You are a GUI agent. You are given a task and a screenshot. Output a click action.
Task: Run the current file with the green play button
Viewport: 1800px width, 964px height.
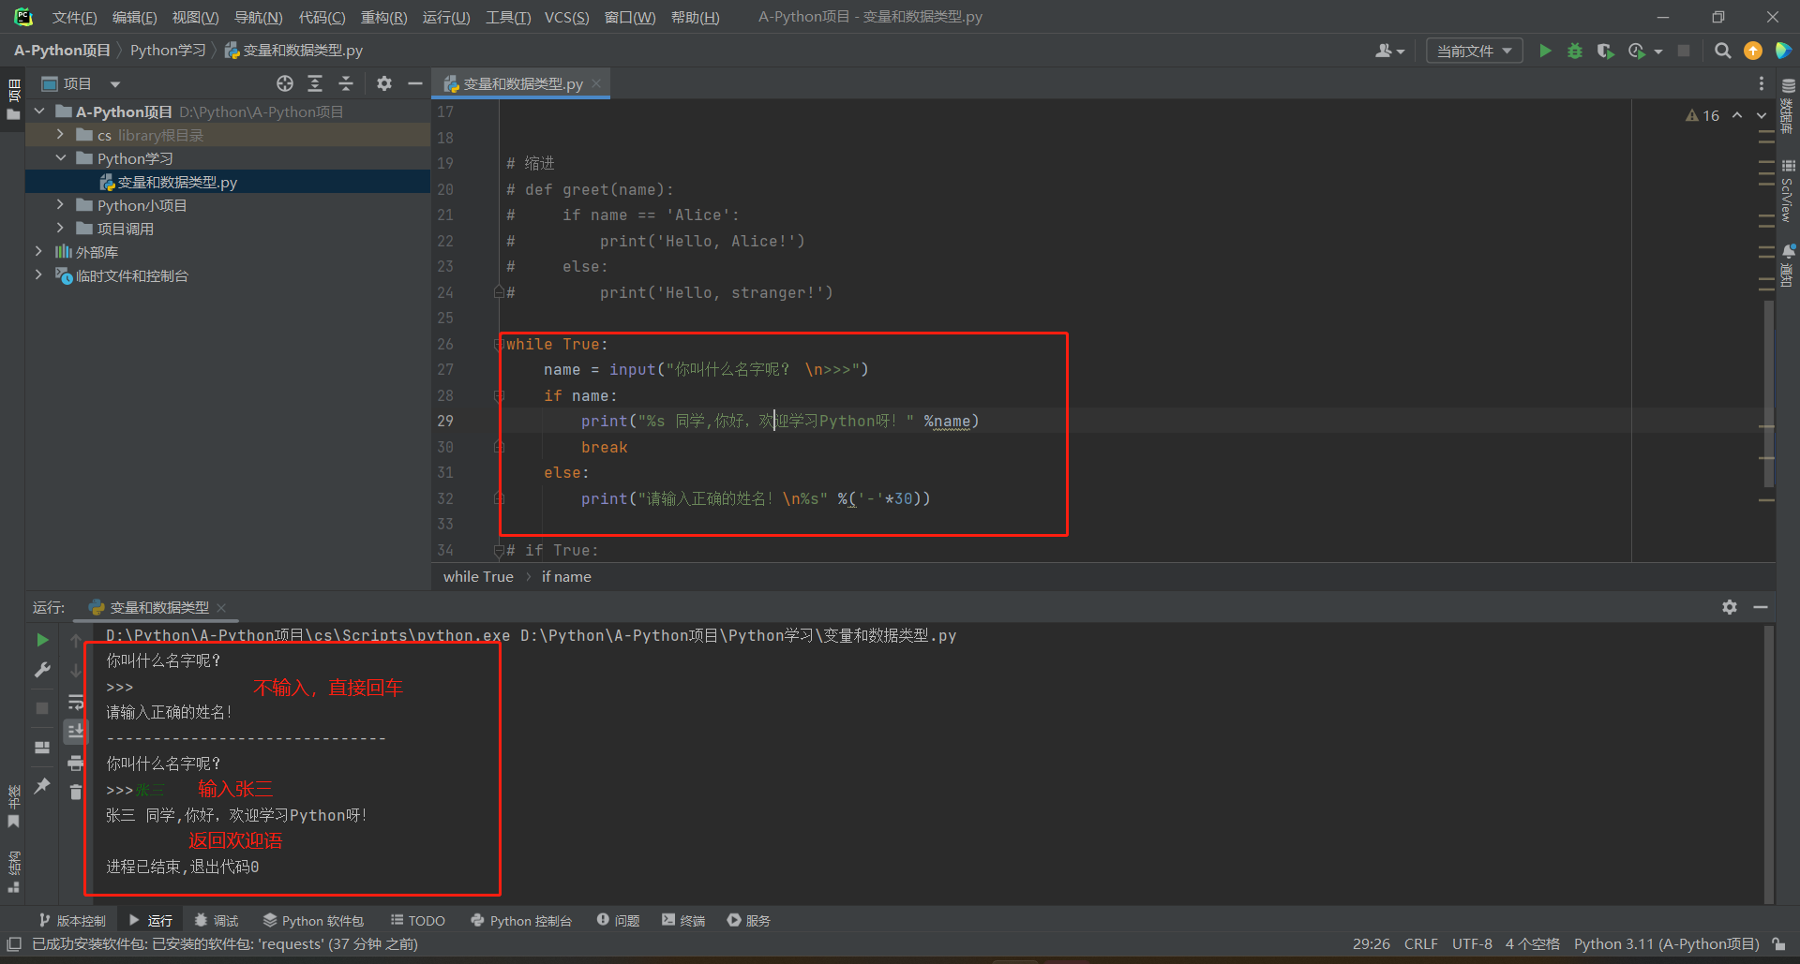(1545, 51)
